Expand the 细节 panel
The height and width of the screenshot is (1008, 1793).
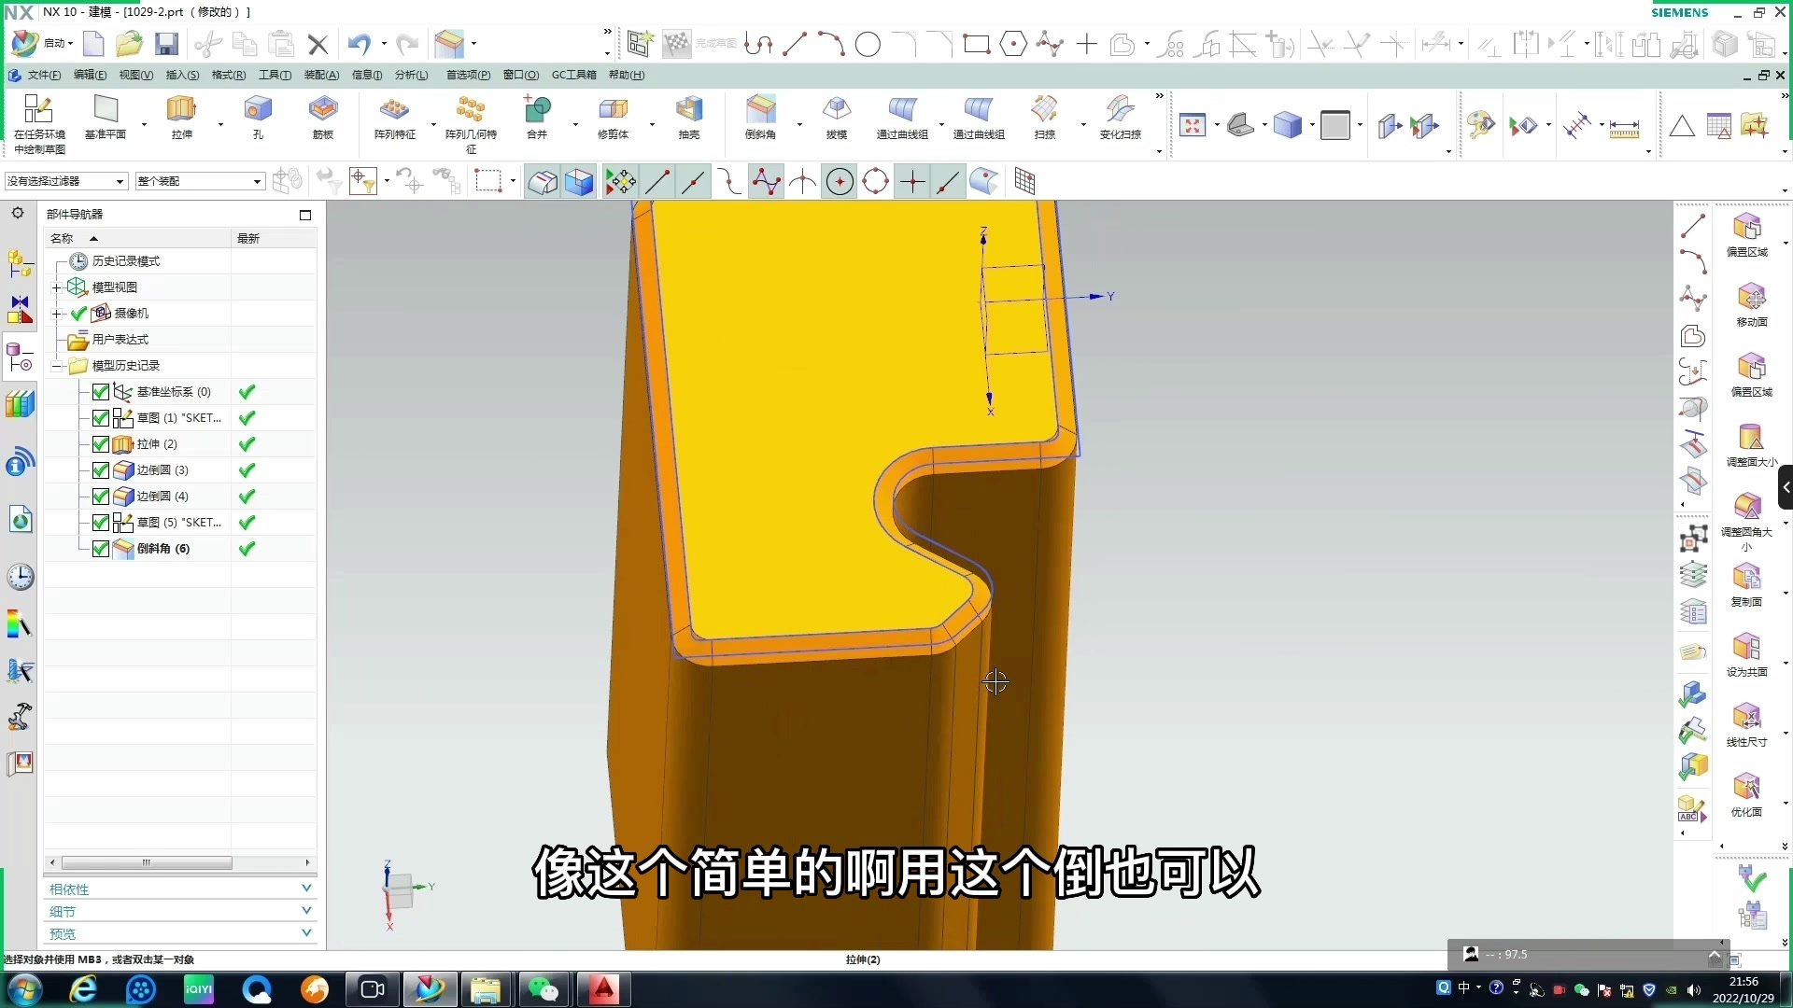pos(306,910)
